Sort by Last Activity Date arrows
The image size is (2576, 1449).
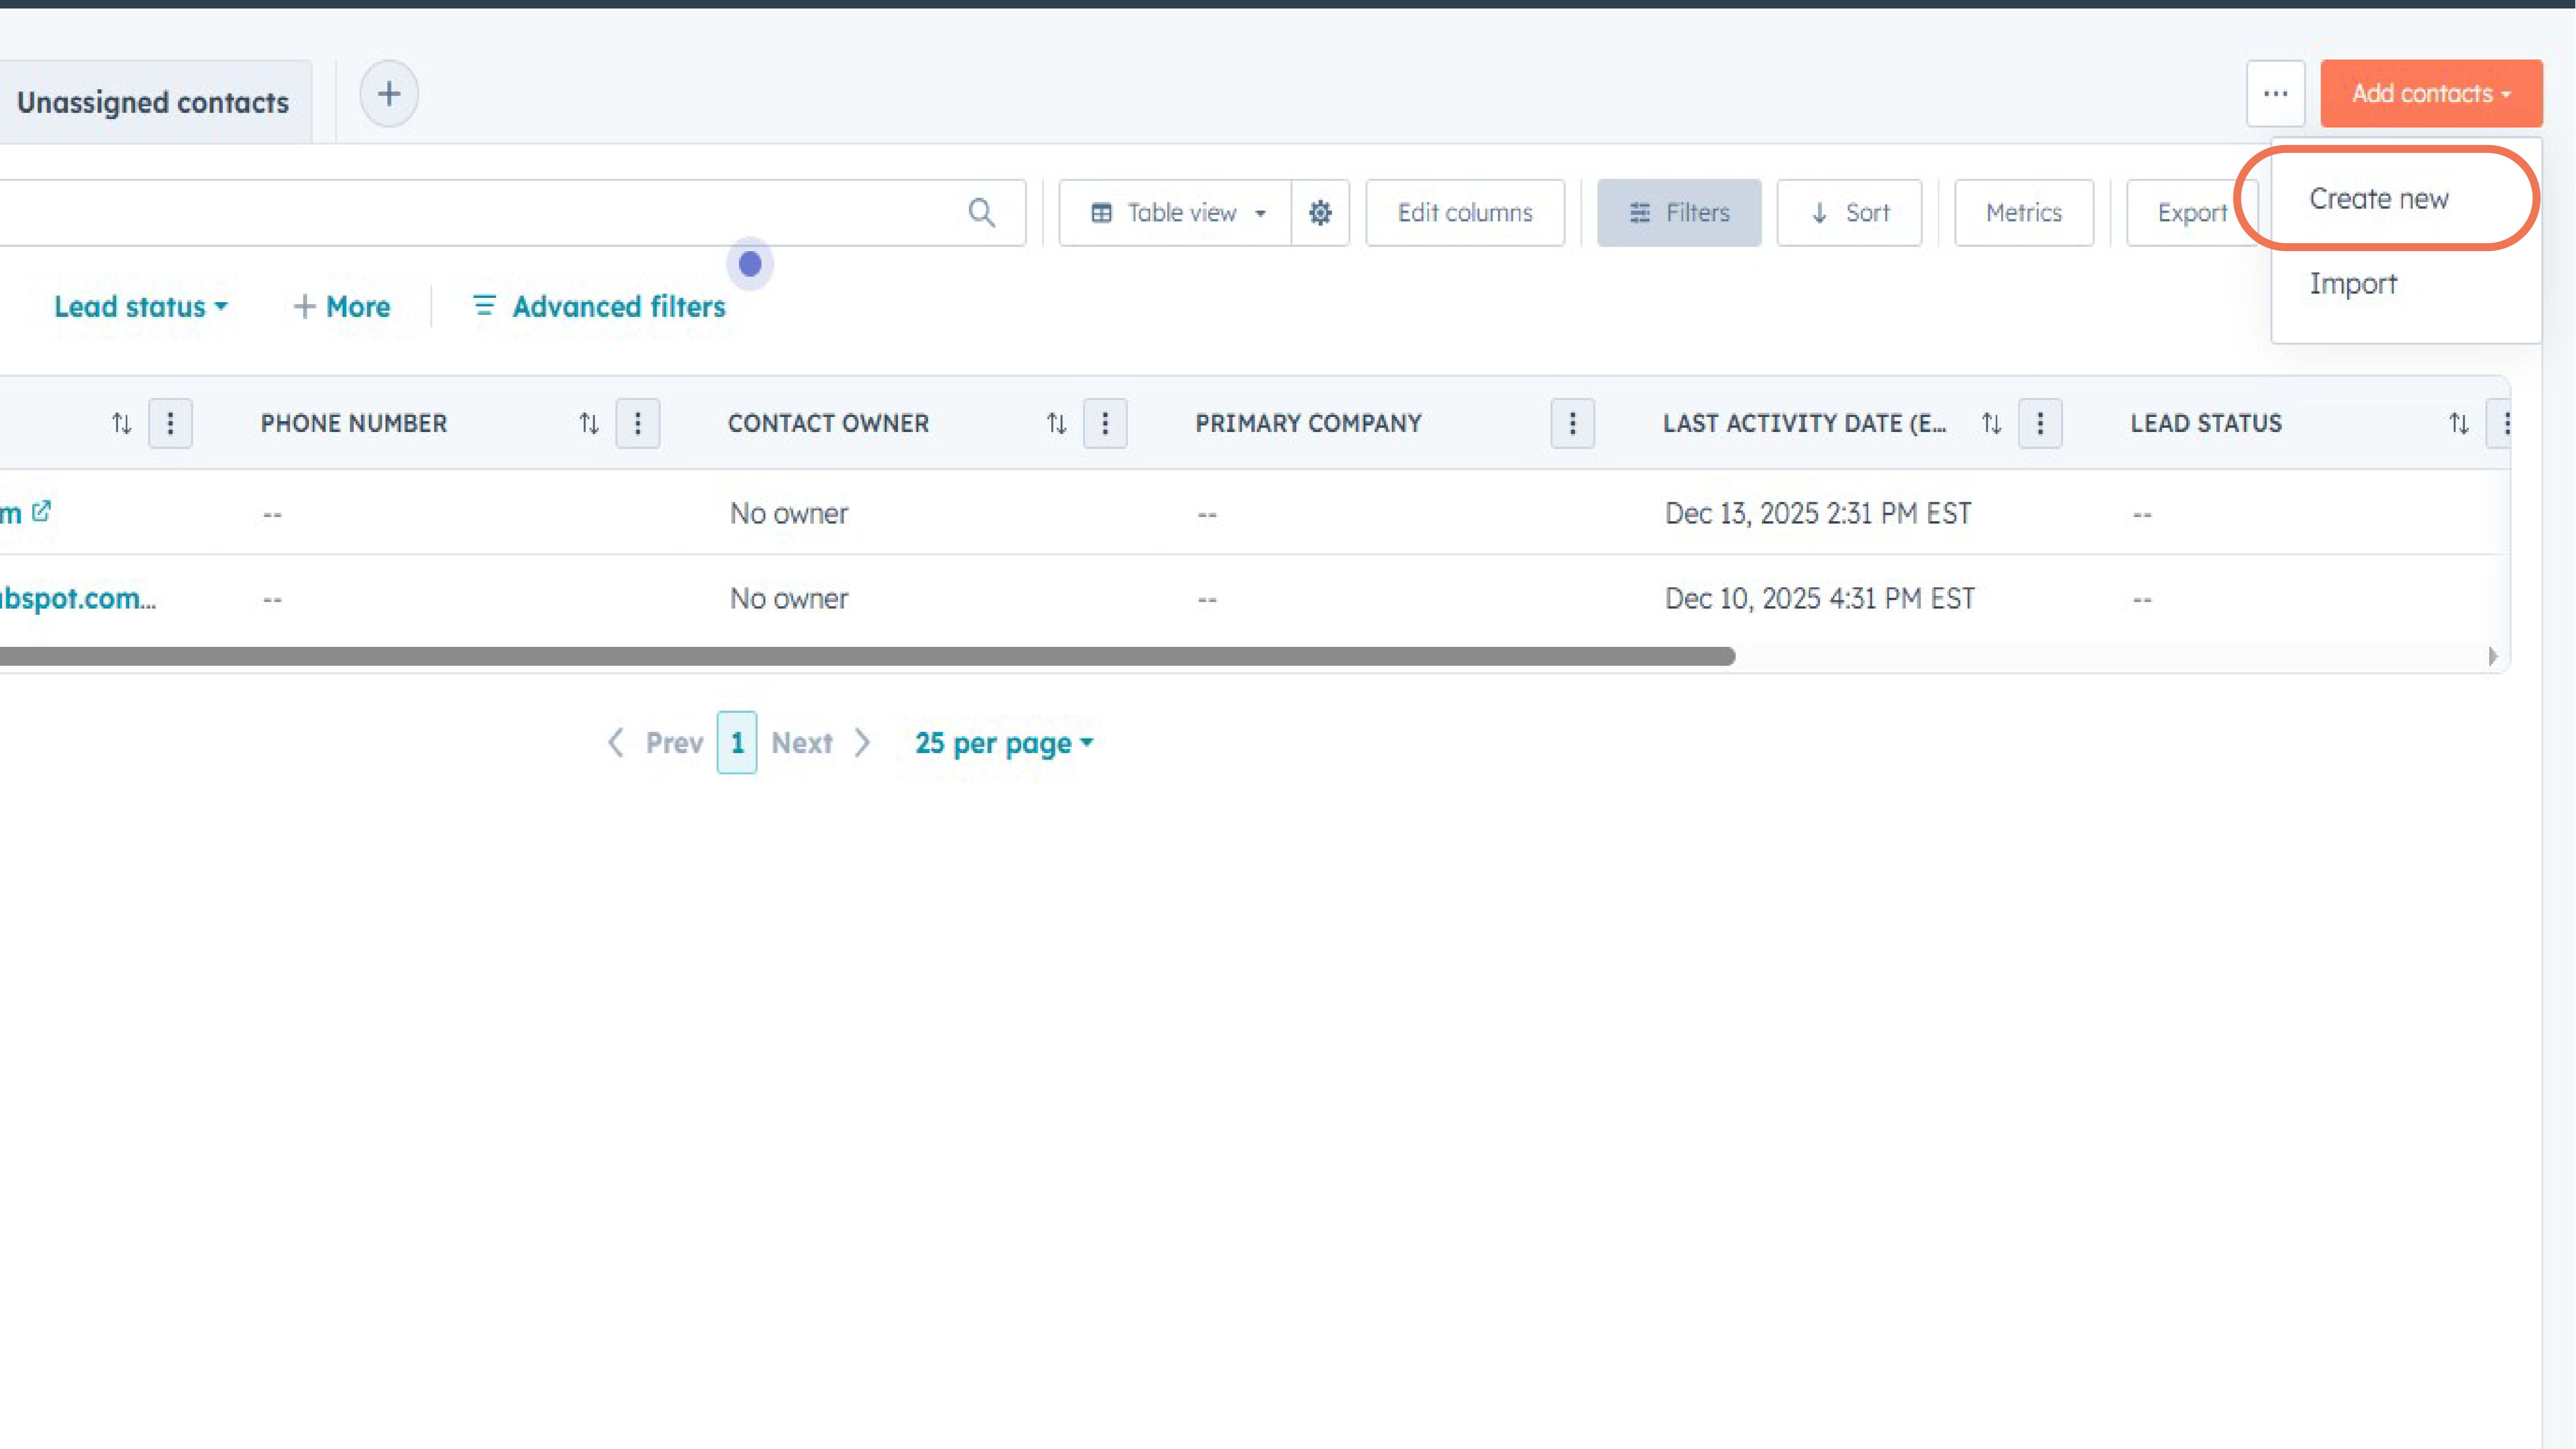click(1992, 424)
